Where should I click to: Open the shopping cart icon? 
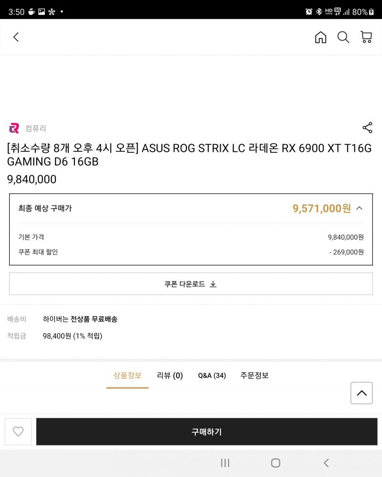[366, 37]
